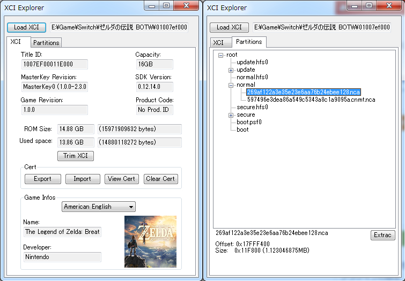Click the Used space 13.86 GB field
This screenshot has width=405, height=281.
pos(76,142)
